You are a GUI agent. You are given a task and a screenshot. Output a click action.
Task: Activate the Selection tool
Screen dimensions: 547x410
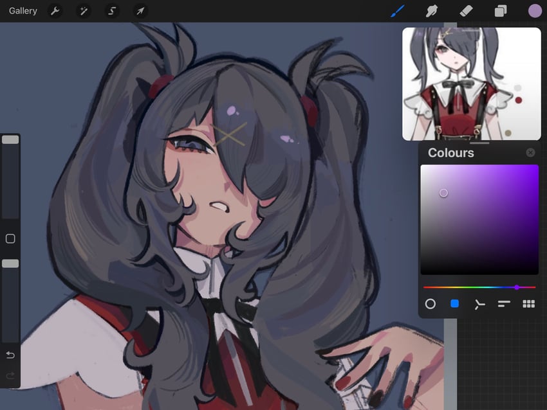112,11
